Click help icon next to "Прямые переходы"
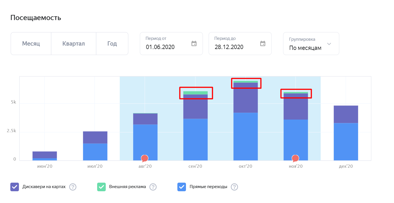394x203 pixels. tap(234, 187)
